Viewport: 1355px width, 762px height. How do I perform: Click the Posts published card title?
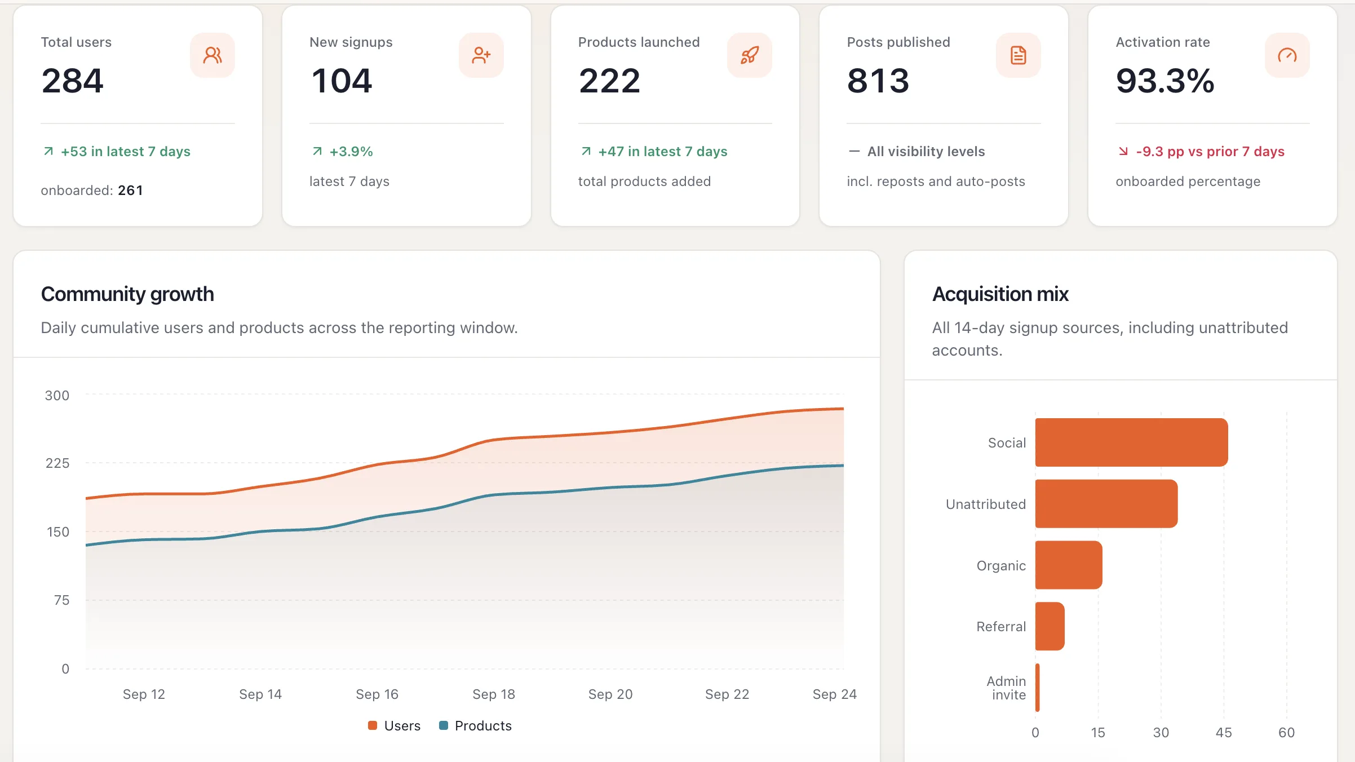pyautogui.click(x=898, y=42)
